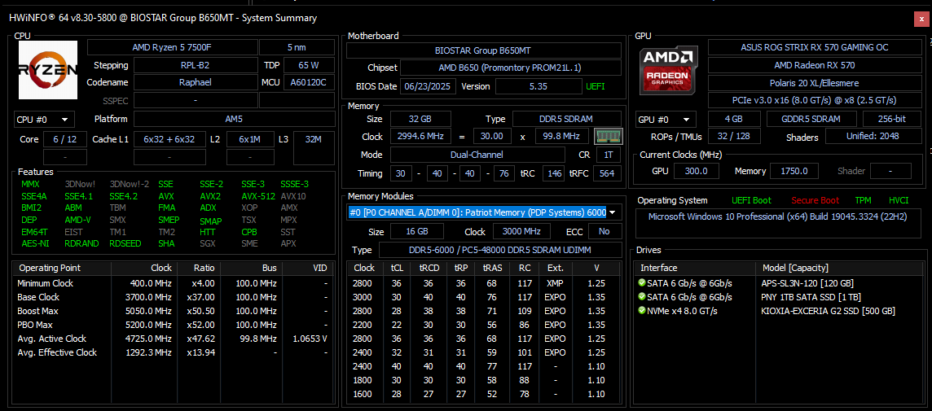Click the 256-bit memory bus field

[x=891, y=120]
